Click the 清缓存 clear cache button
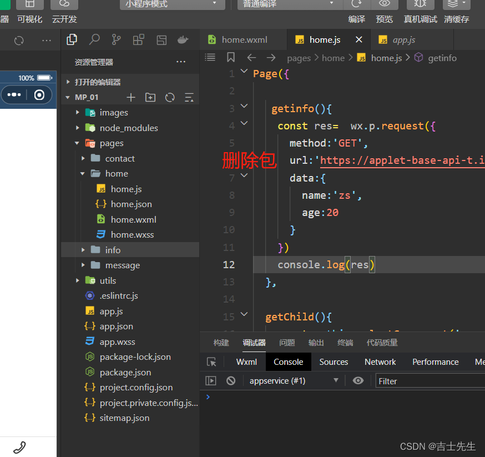The height and width of the screenshot is (457, 485). coord(457,19)
